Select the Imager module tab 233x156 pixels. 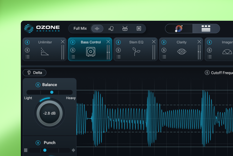point(227,42)
